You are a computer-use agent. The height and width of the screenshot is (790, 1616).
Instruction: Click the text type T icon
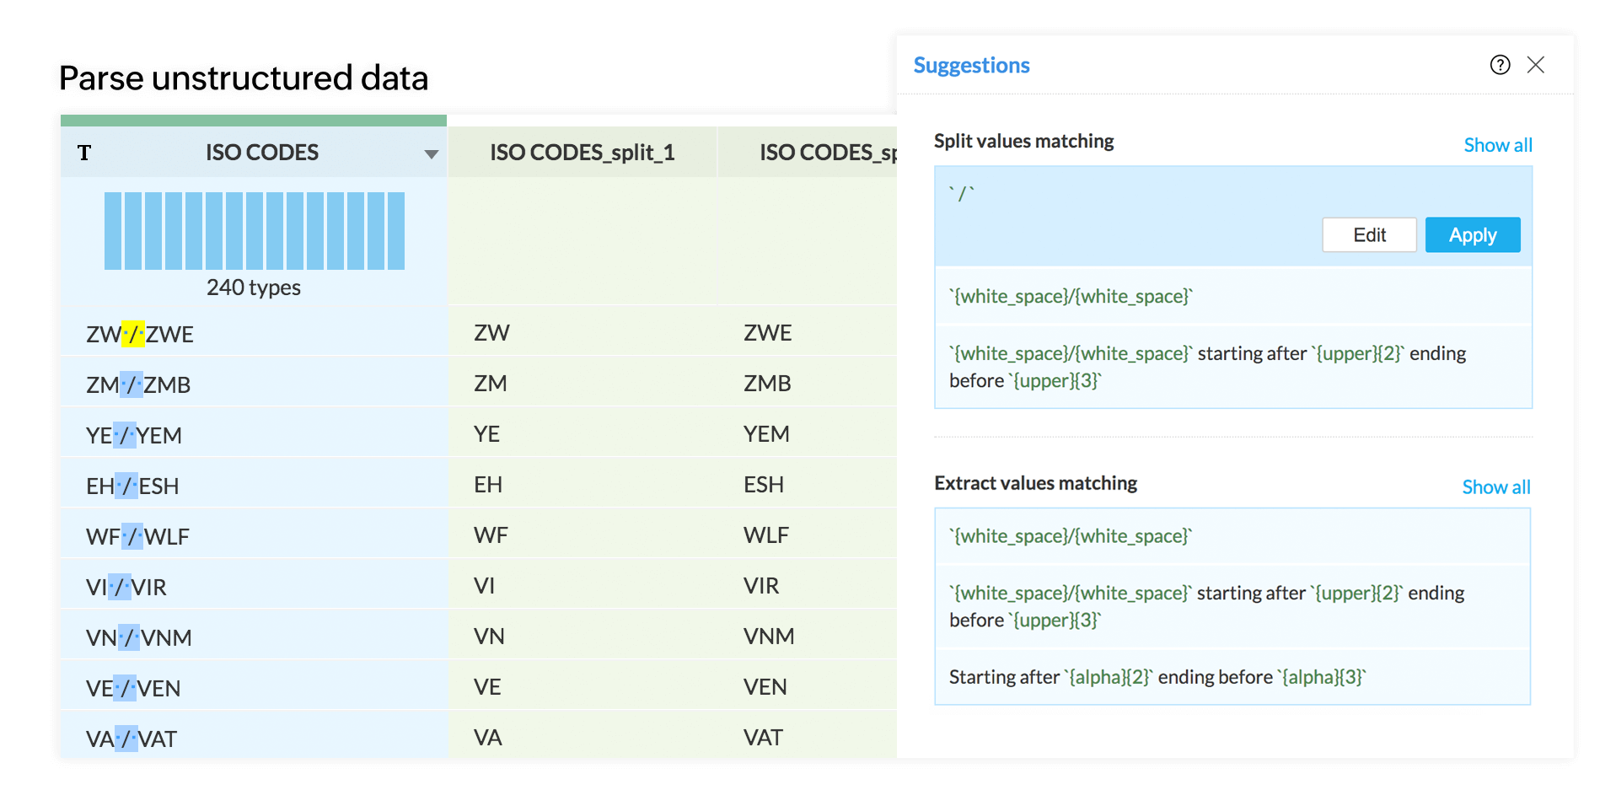(x=84, y=153)
